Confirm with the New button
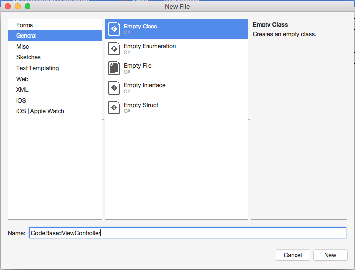Image resolution: width=355 pixels, height=270 pixels. click(330, 255)
